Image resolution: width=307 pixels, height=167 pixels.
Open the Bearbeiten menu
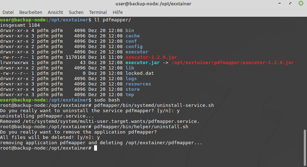[31, 12]
